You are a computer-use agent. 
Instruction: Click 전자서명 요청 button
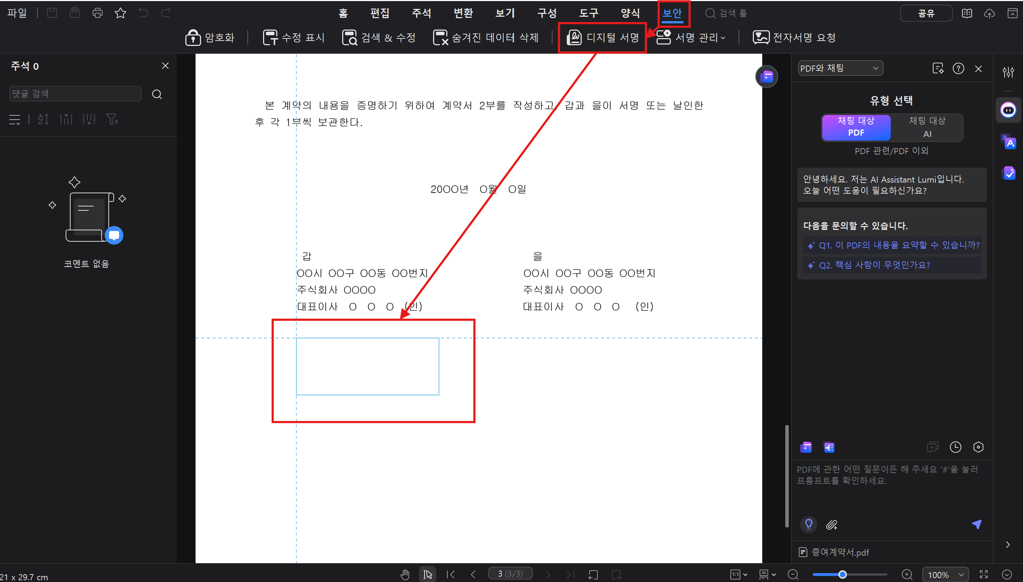(x=794, y=38)
